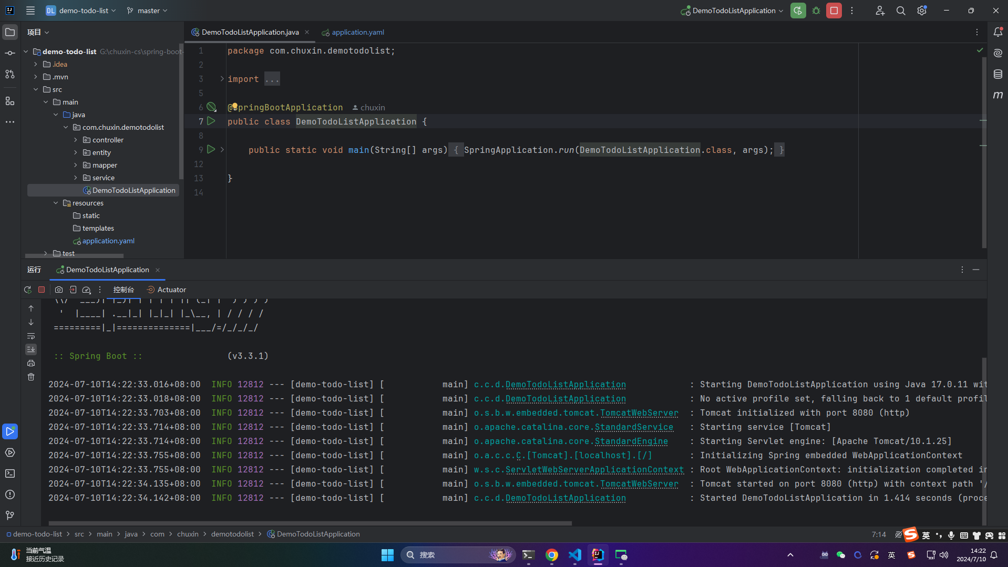Click ServletWebServerApplicationContext log link

click(594, 470)
